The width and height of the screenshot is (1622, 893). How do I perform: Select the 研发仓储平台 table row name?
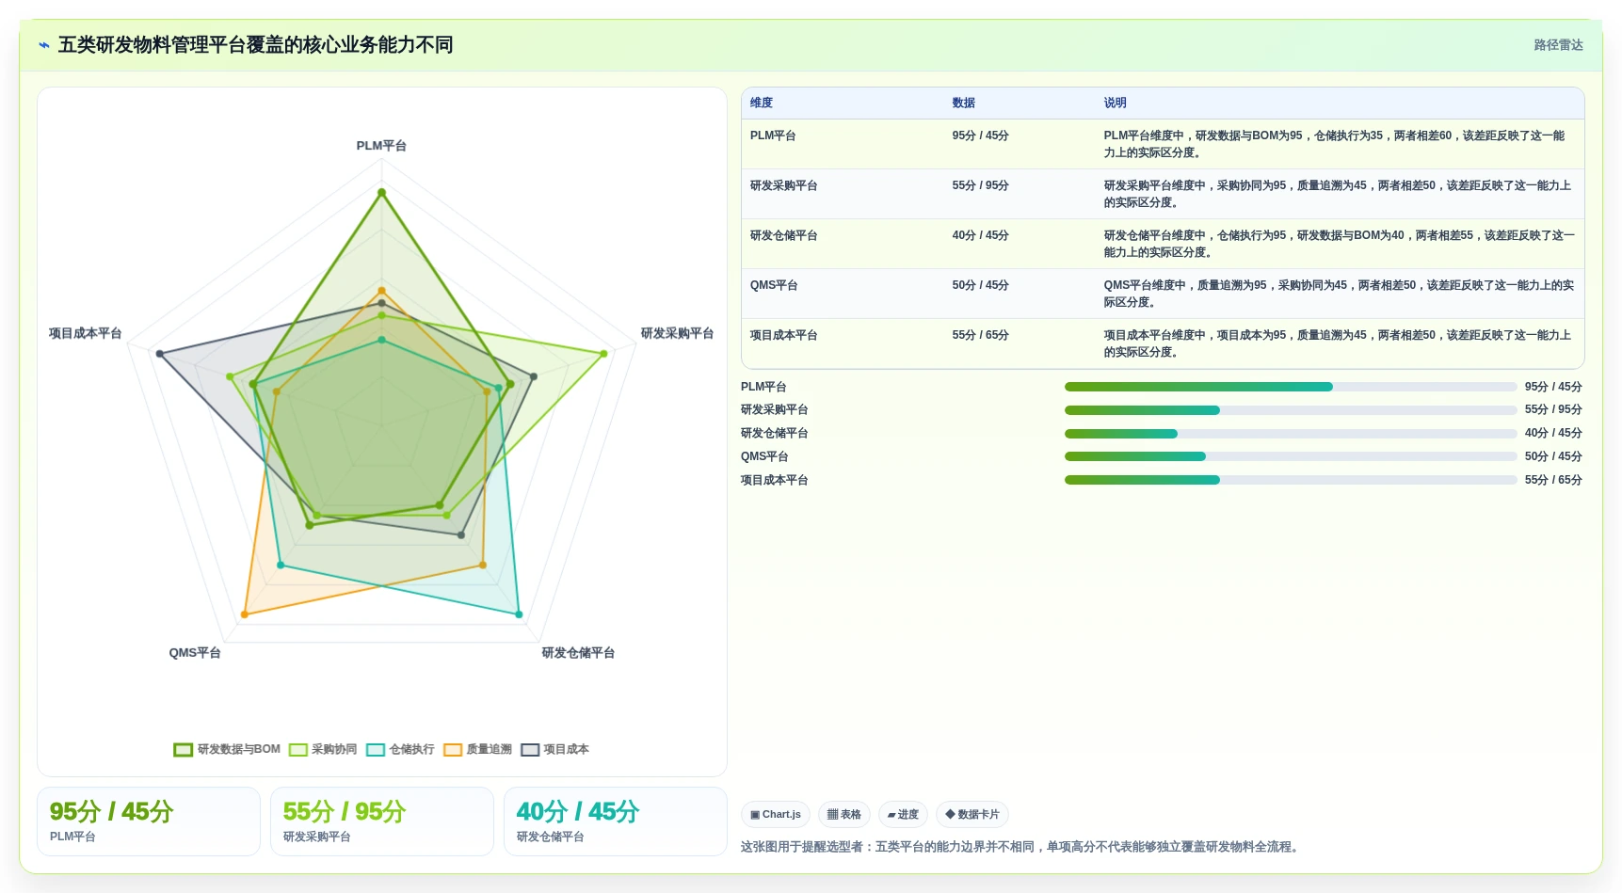tap(783, 235)
